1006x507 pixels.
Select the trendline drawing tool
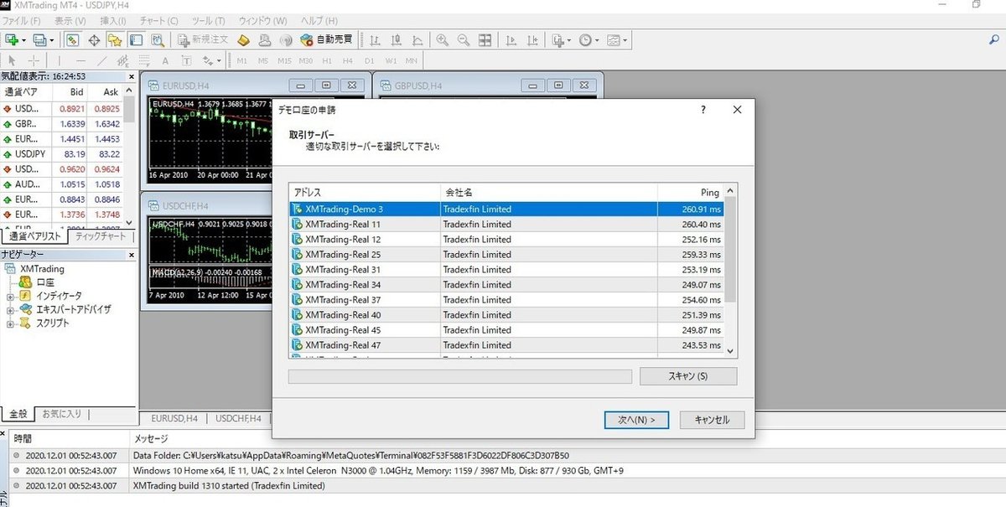102,60
